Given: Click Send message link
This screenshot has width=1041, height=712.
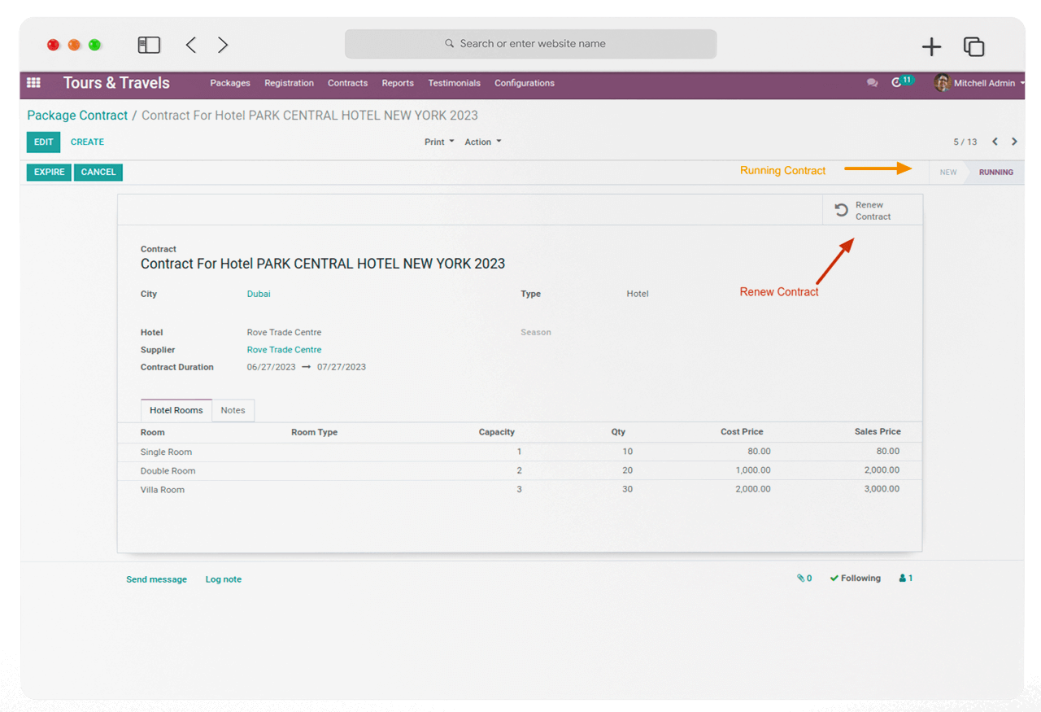Looking at the screenshot, I should [156, 579].
